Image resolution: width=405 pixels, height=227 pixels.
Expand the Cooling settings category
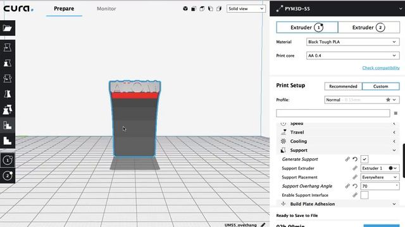338,141
